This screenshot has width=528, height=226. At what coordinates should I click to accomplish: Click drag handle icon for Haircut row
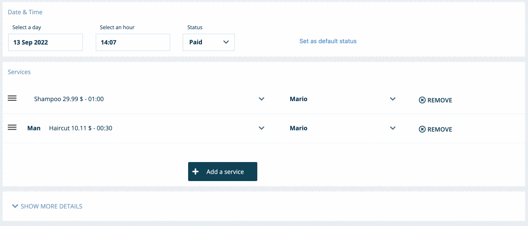pyautogui.click(x=12, y=127)
